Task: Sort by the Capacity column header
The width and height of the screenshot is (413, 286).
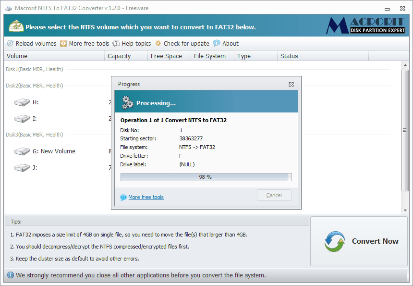Action: click(x=126, y=56)
